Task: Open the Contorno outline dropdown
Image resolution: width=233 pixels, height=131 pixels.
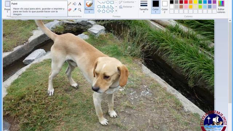Action: coord(127,2)
